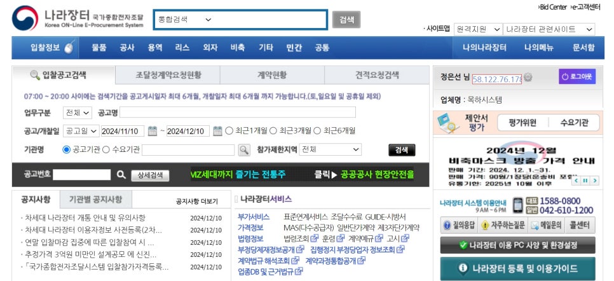Click the gear icon beside the IP address
The width and height of the screenshot is (614, 281).
(x=528, y=78)
